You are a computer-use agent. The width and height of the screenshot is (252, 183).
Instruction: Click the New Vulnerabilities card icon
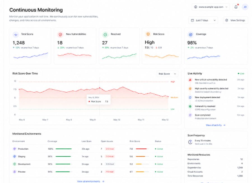[x=60, y=34]
